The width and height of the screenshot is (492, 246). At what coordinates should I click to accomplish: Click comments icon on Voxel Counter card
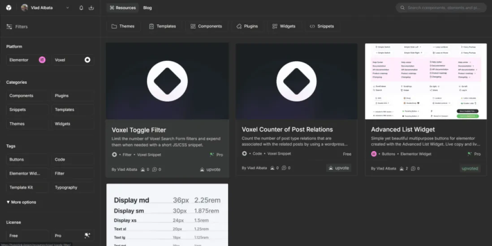click(284, 168)
